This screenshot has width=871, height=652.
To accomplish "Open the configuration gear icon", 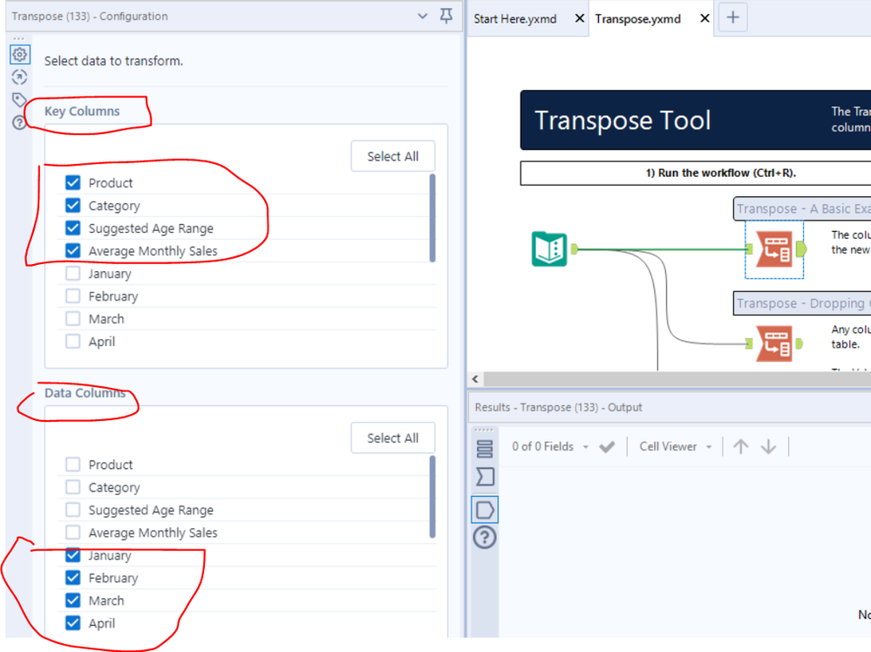I will click(20, 54).
